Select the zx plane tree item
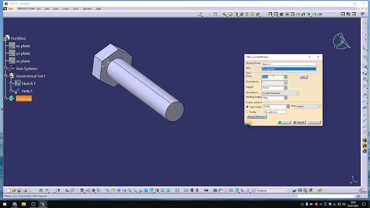370x208 pixels. pos(23,61)
